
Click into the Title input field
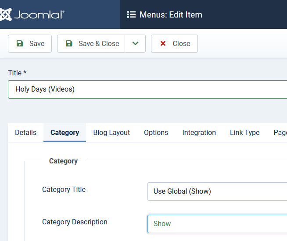147,89
